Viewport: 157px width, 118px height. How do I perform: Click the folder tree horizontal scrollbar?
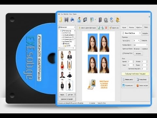click(x=66, y=48)
